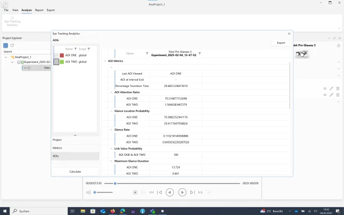The height and width of the screenshot is (215, 344).
Task: Collapse the AOI Metrics section
Action: point(105,61)
